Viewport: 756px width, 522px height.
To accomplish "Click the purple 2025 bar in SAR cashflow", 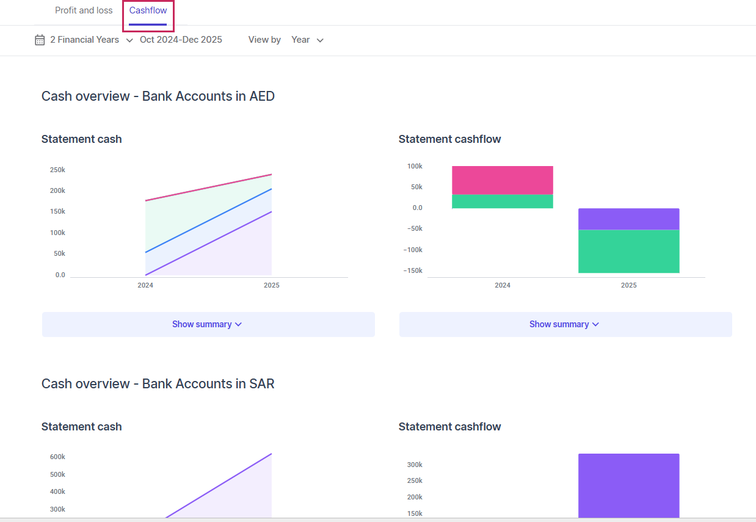I will point(628,485).
